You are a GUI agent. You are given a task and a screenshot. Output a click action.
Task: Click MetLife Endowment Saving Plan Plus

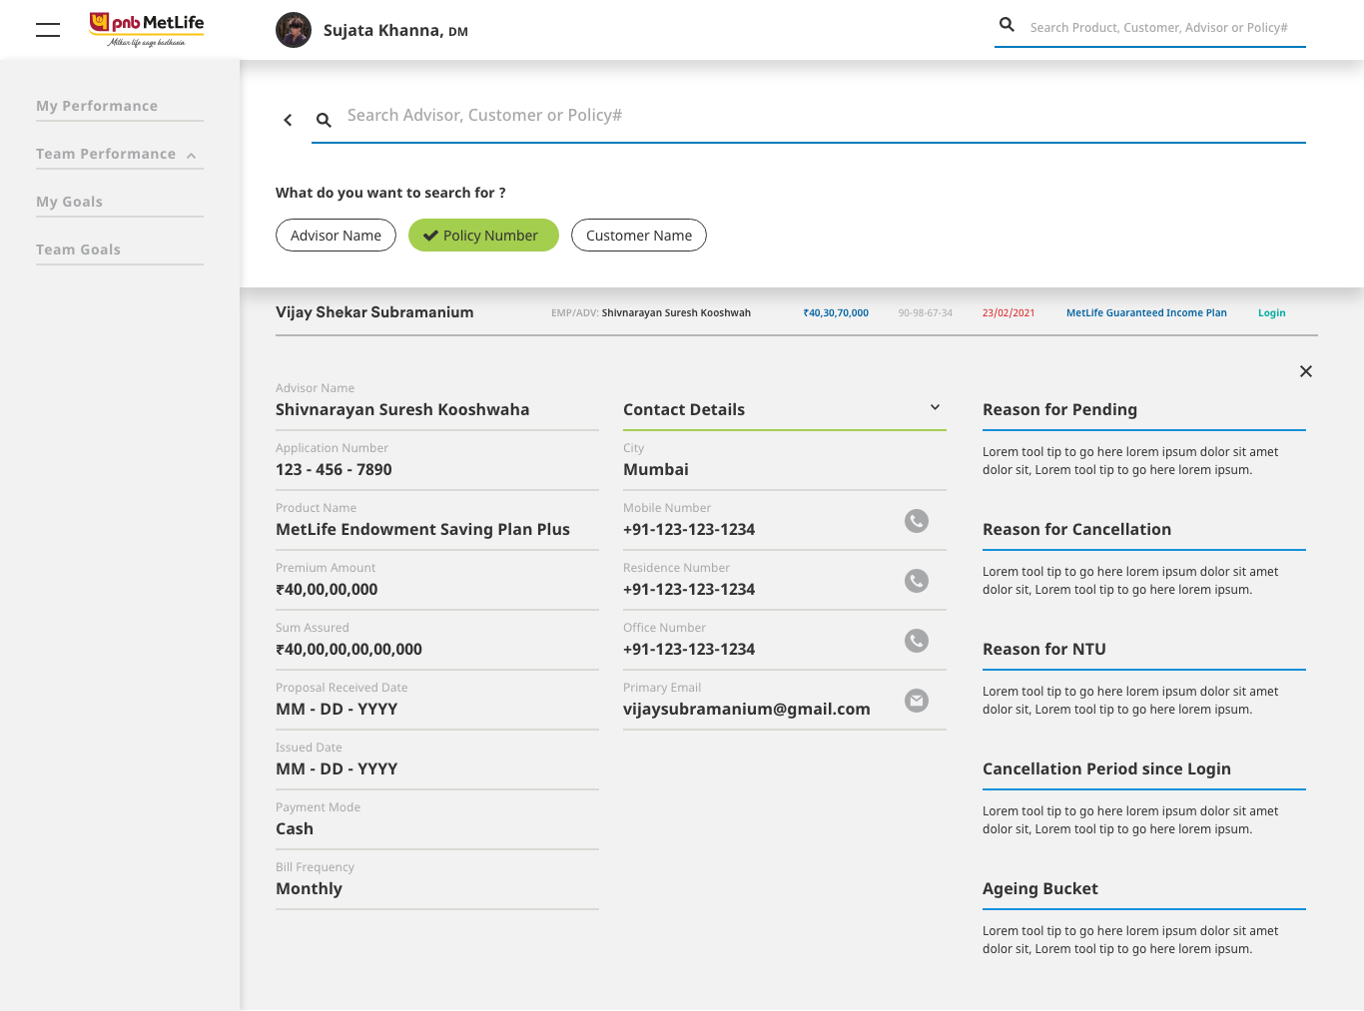(x=422, y=530)
